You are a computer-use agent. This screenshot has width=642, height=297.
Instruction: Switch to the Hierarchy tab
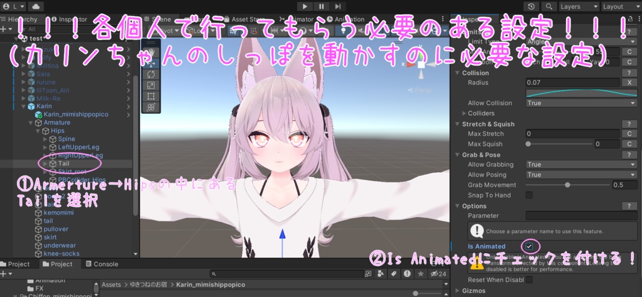click(x=19, y=19)
